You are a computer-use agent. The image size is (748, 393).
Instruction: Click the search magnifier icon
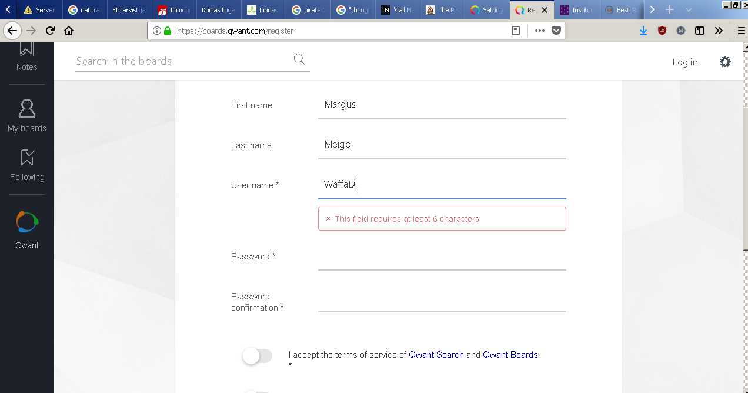coord(299,59)
